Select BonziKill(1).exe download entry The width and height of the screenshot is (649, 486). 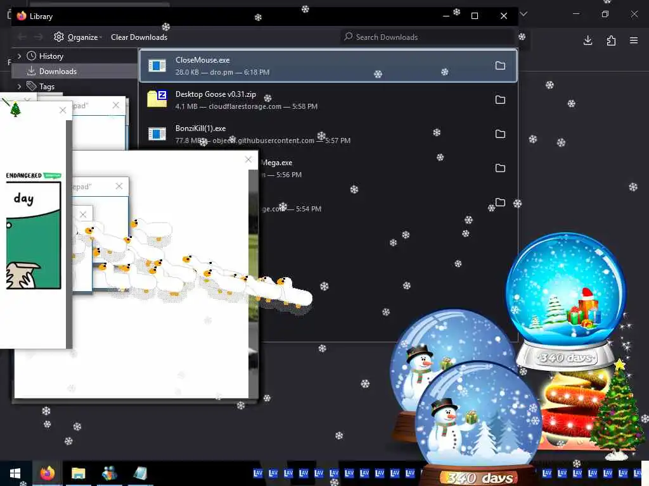[328, 134]
